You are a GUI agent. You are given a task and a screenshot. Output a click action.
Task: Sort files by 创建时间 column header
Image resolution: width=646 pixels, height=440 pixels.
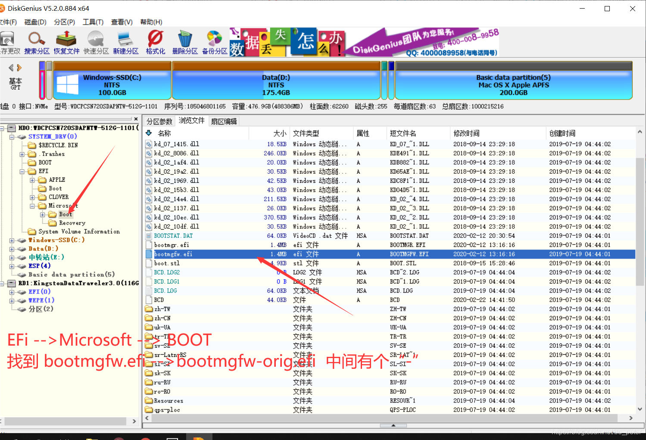[590, 133]
